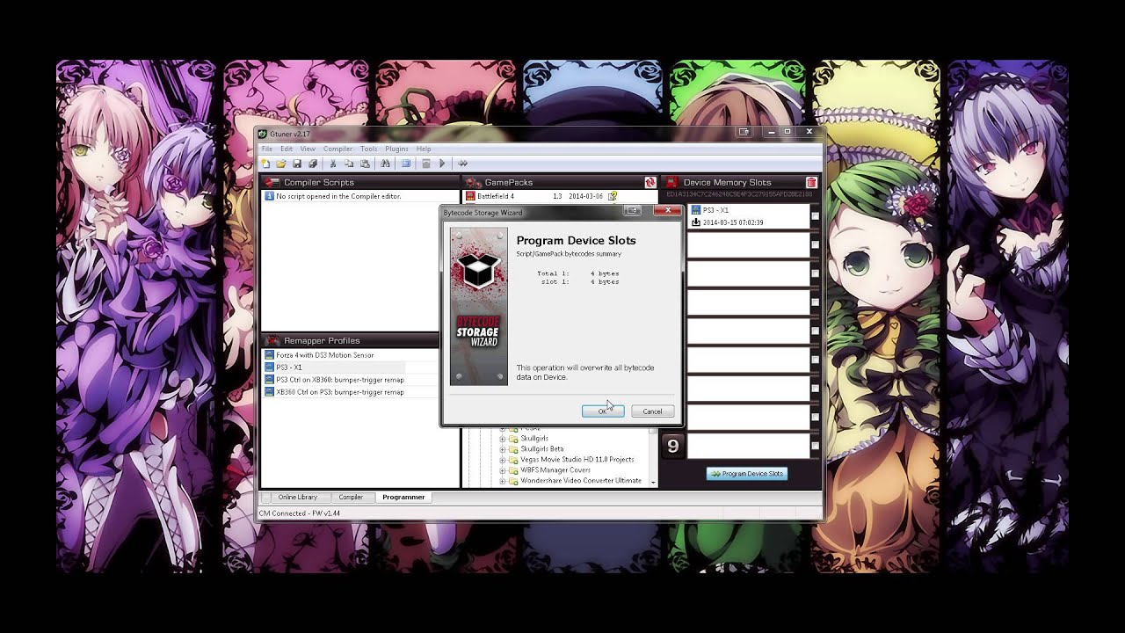This screenshot has width=1125, height=633.
Task: Expand Vegas Movie Studio HD 11.0 Projects
Action: [x=503, y=460]
